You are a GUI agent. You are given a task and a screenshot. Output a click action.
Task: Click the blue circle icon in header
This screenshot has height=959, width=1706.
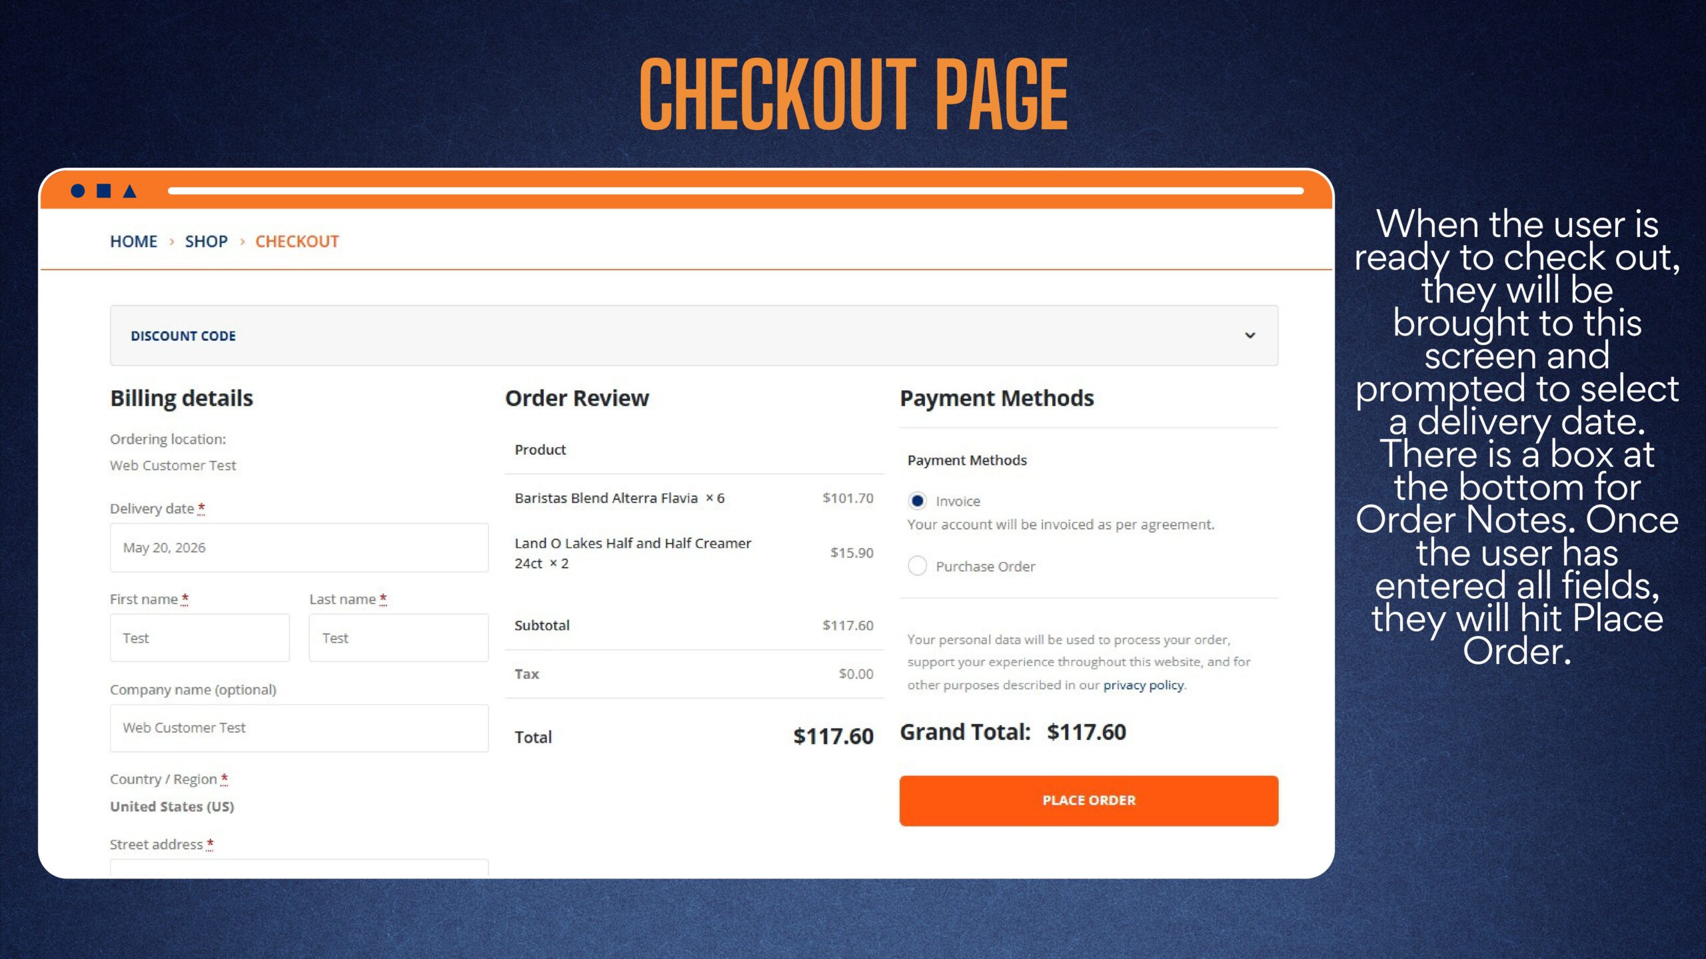tap(78, 191)
